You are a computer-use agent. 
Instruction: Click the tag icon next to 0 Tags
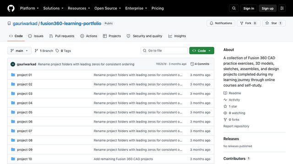[x=57, y=51]
